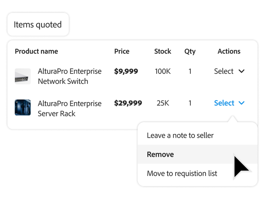Click the Server Rack quantity value

click(x=190, y=103)
